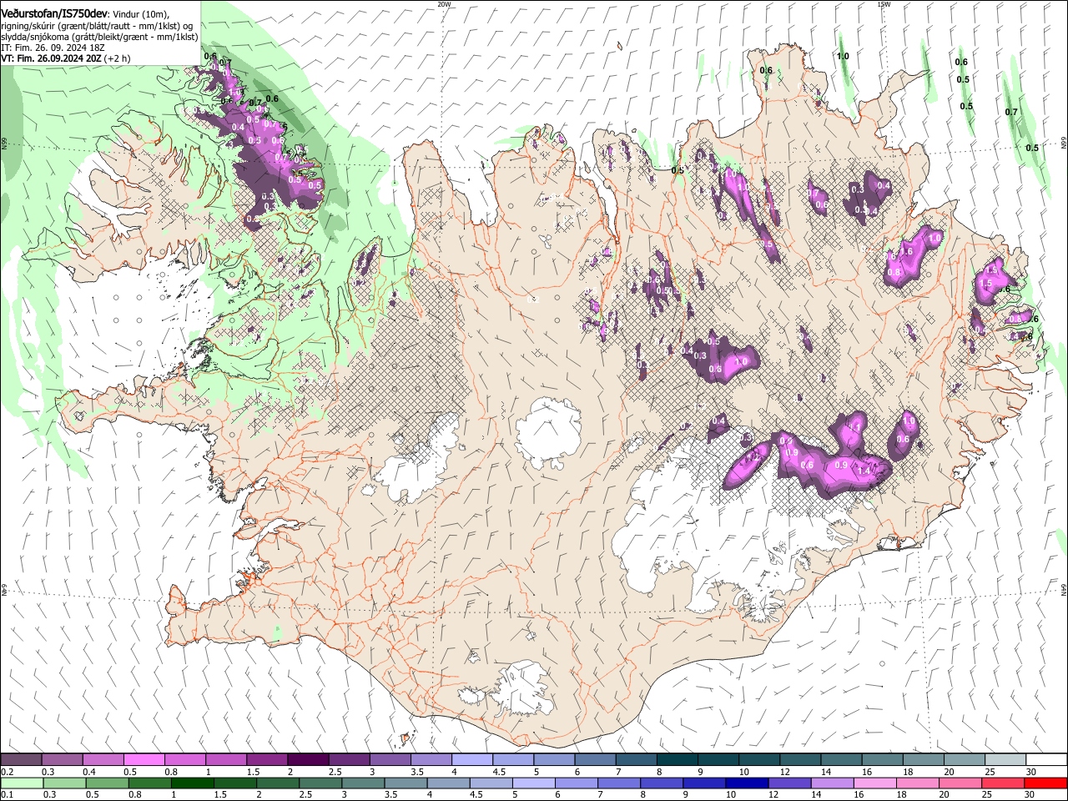Click the upper legend swatch between 0.2 and 0.3
The width and height of the screenshot is (1068, 801).
coord(21,759)
